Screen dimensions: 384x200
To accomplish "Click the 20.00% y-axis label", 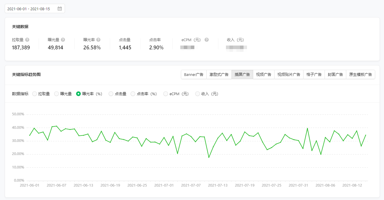I will (x=18, y=154).
